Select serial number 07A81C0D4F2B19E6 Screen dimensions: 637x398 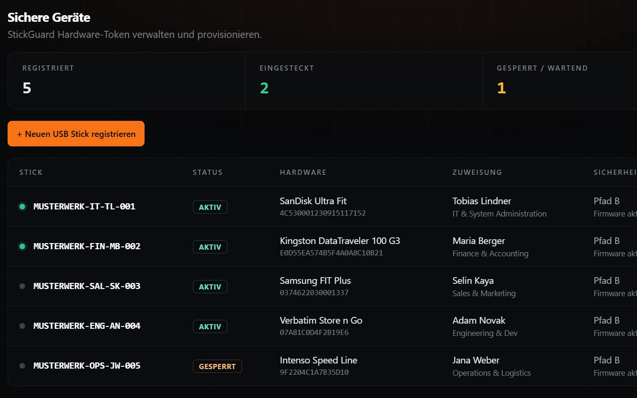pyautogui.click(x=314, y=333)
